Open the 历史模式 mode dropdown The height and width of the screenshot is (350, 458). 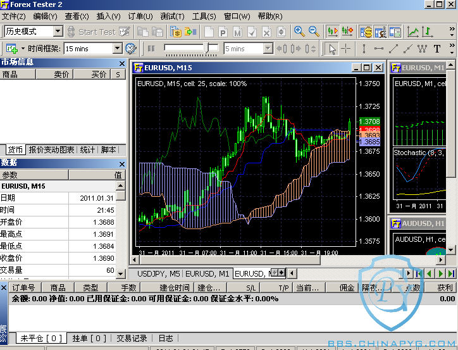click(58, 31)
